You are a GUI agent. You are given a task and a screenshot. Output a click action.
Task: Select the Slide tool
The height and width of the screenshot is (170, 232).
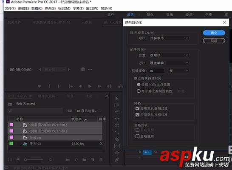click(117, 153)
